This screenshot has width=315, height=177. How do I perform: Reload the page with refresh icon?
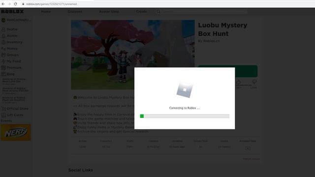(15, 4)
